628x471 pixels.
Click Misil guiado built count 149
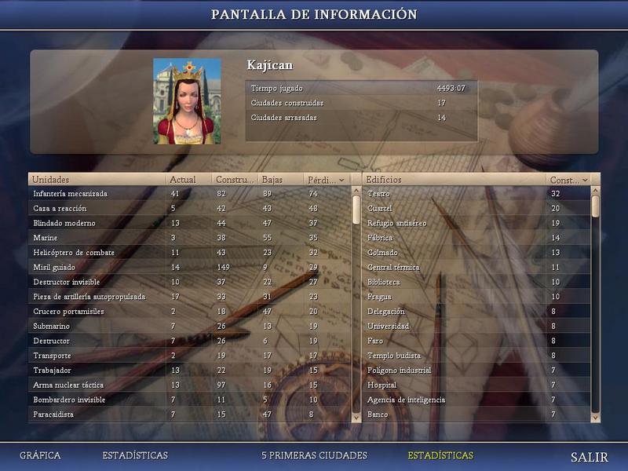(x=223, y=267)
